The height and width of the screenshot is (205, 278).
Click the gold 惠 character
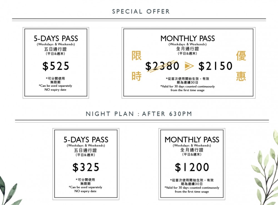tap(241, 76)
